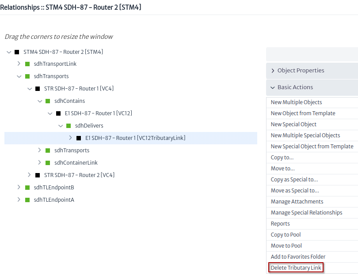358x275 pixels.
Task: Select the sdhTransportLink tree label
Action: [x=55, y=64]
